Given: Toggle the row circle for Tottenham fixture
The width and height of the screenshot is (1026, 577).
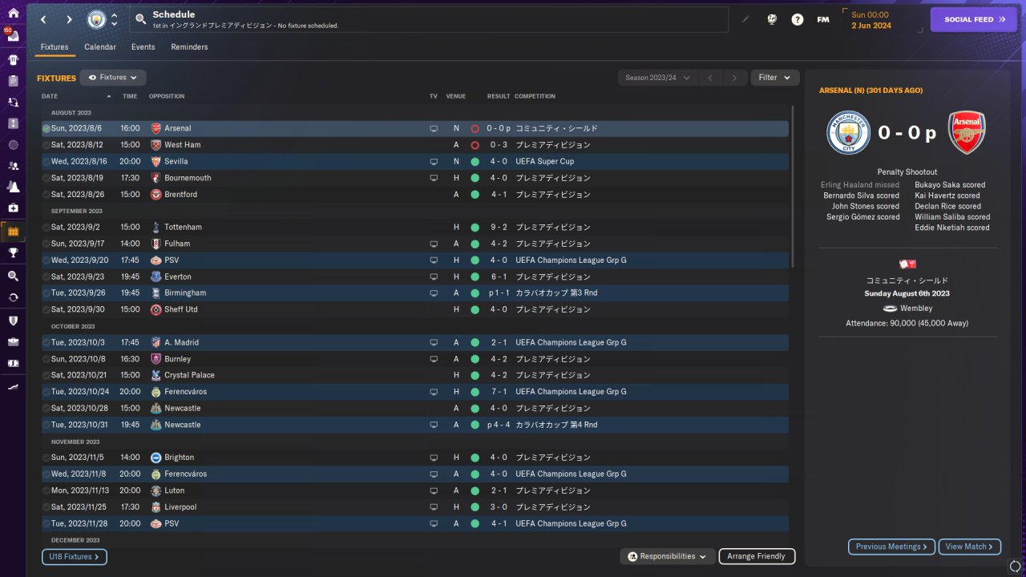Looking at the screenshot, I should pyautogui.click(x=46, y=227).
